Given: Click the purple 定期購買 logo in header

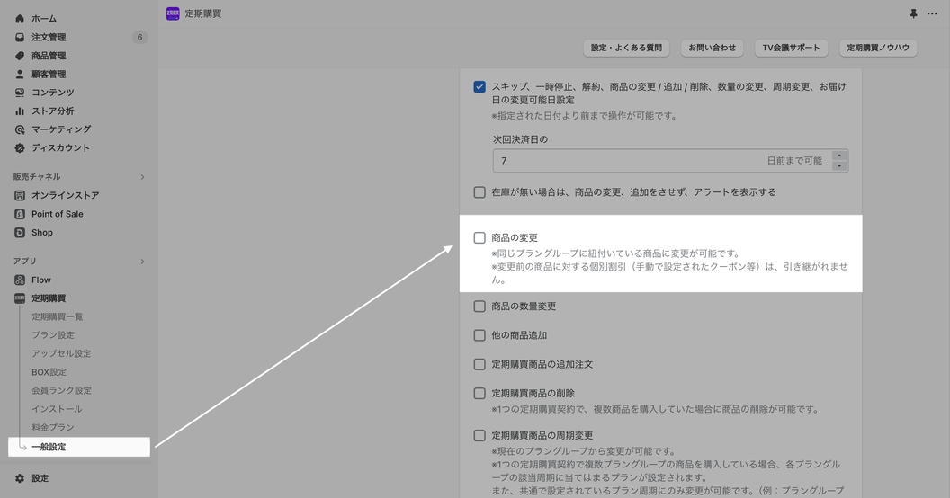Looking at the screenshot, I should point(173,13).
